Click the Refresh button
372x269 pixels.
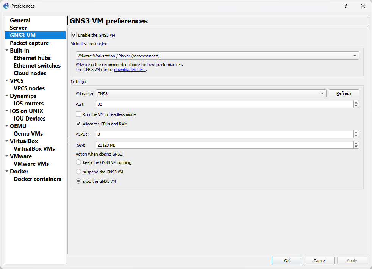pyautogui.click(x=344, y=93)
